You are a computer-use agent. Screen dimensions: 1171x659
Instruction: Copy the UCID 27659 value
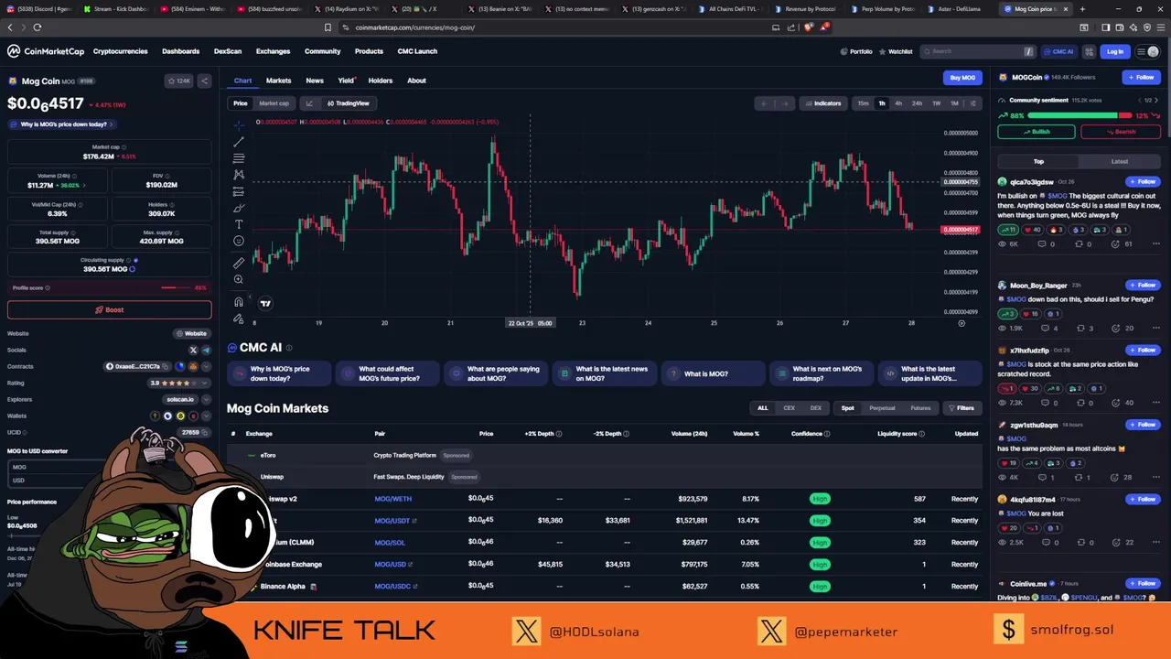coord(206,432)
